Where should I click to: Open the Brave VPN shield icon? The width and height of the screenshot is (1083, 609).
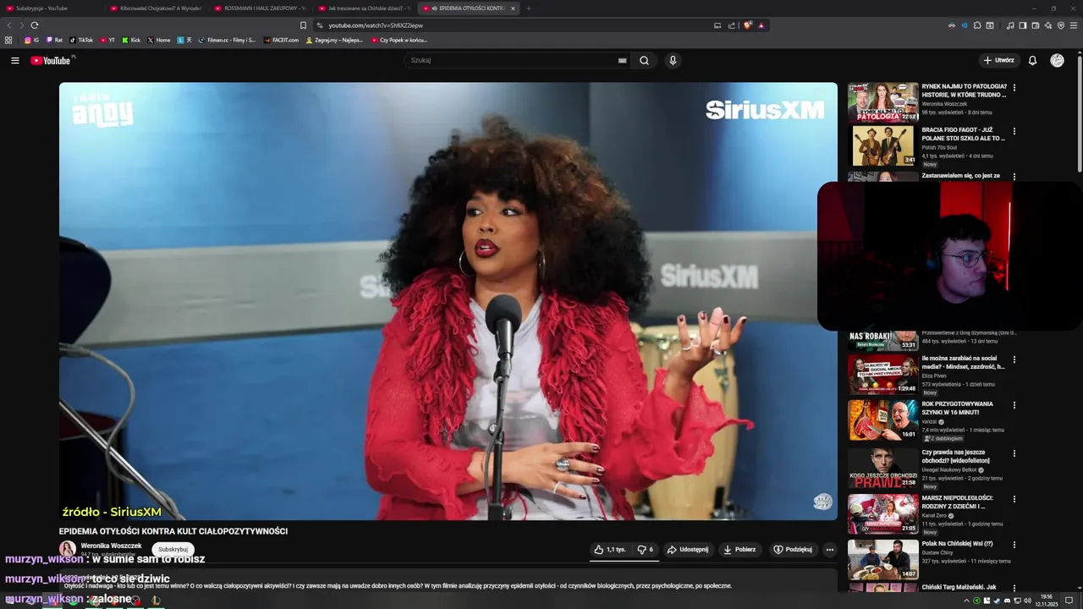click(1061, 25)
